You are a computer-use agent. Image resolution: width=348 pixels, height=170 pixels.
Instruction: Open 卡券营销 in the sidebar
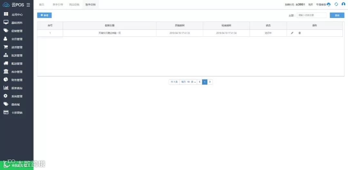[17, 113]
